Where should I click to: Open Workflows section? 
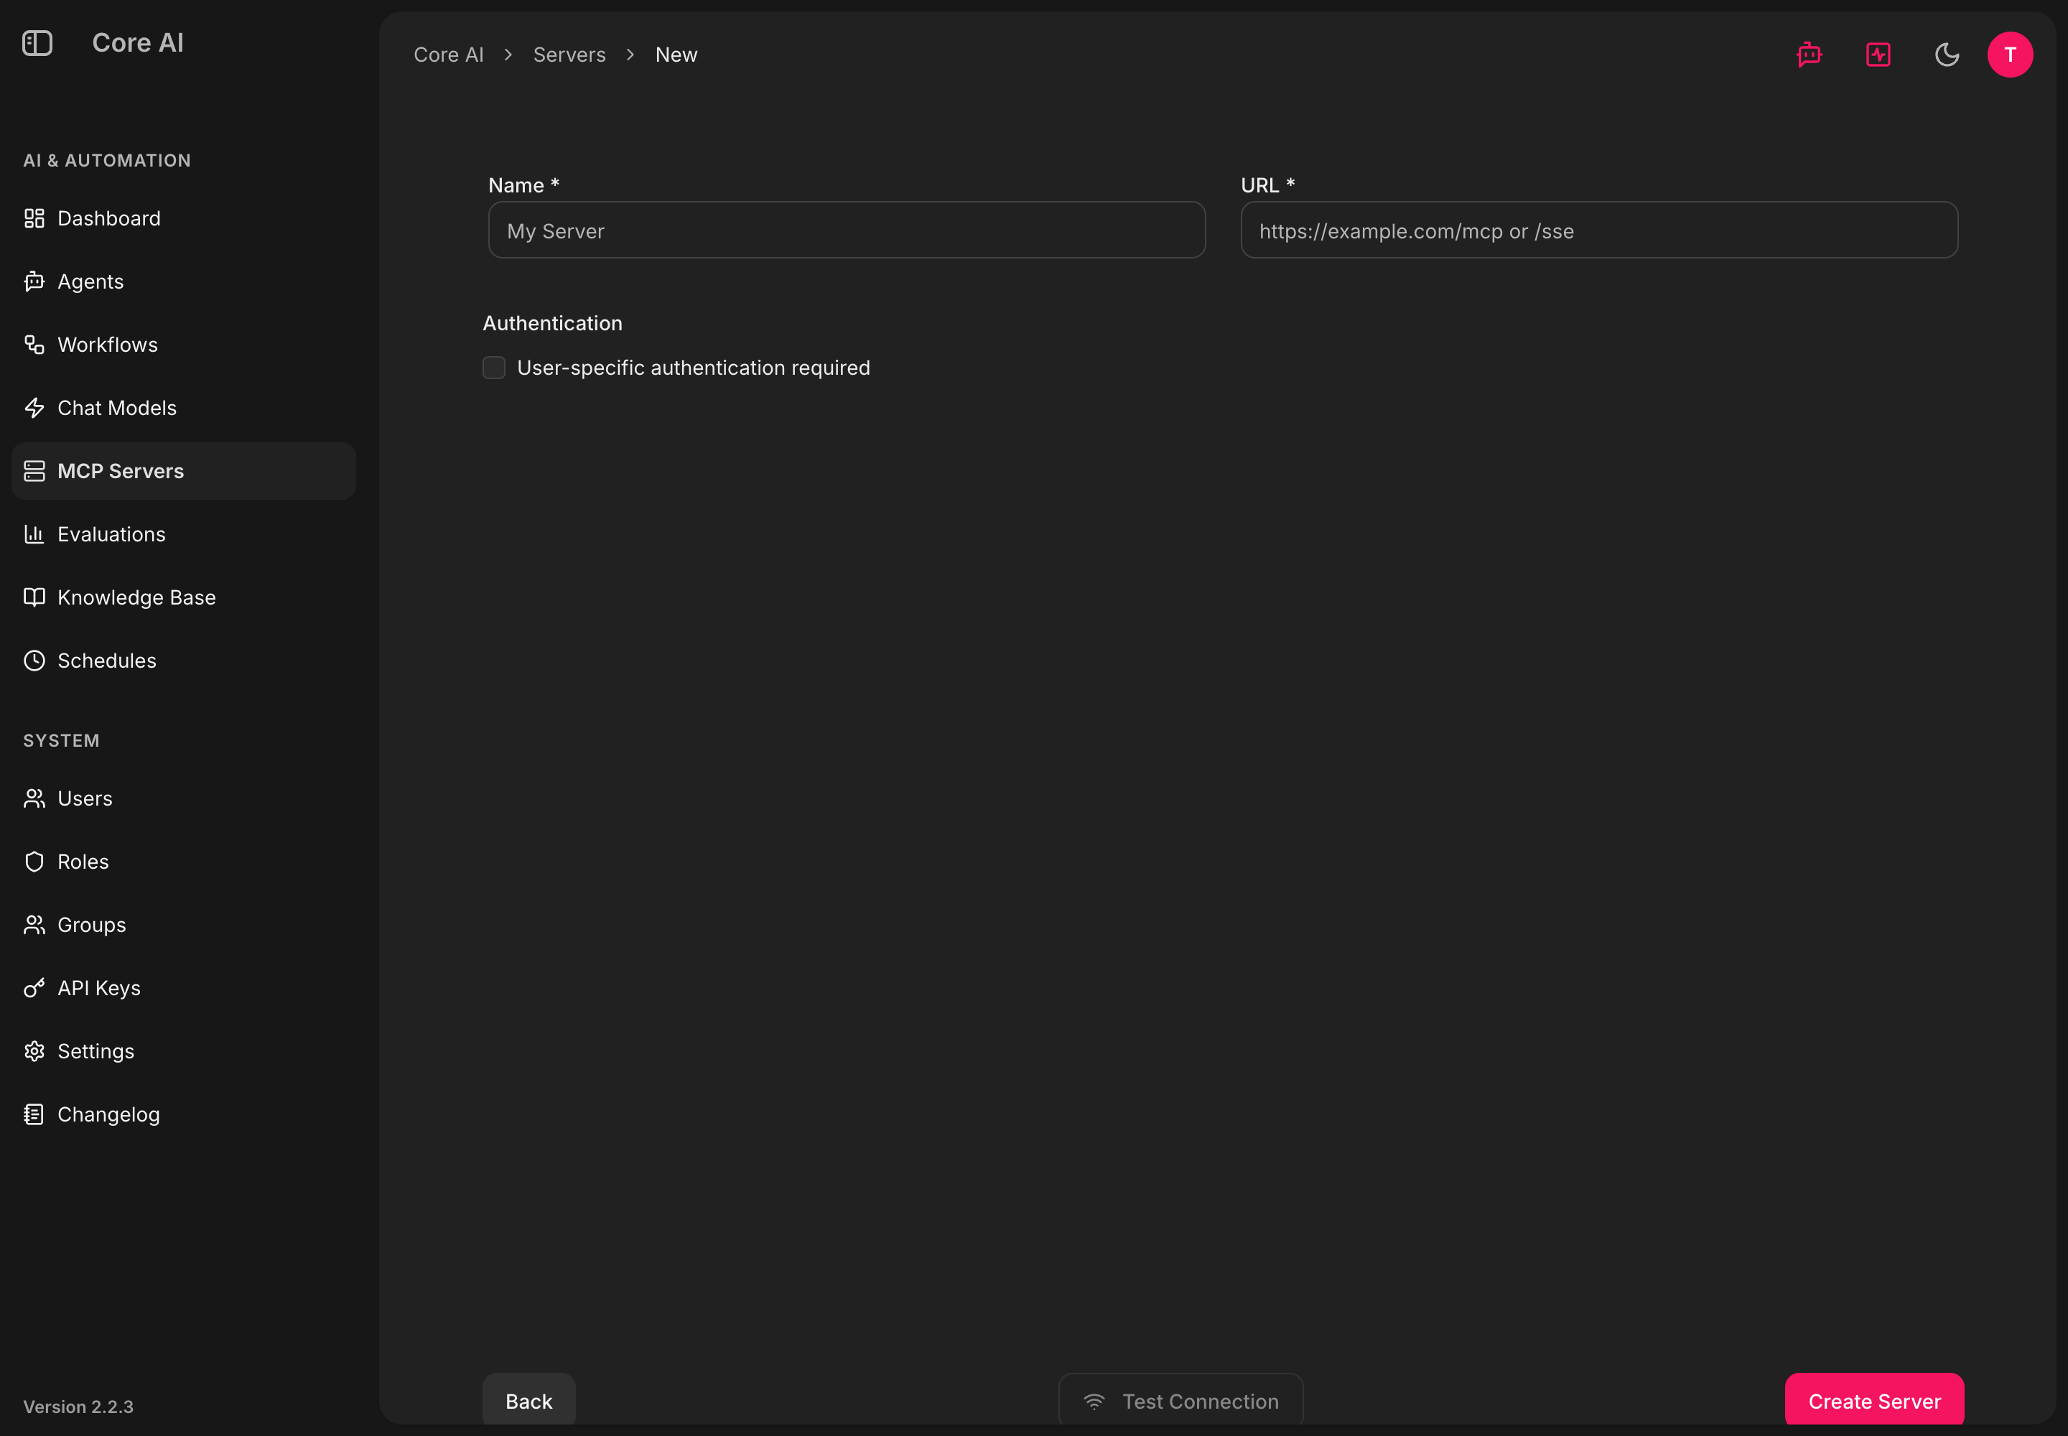184,345
